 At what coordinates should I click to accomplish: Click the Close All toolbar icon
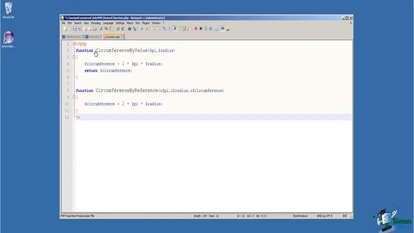91,28
